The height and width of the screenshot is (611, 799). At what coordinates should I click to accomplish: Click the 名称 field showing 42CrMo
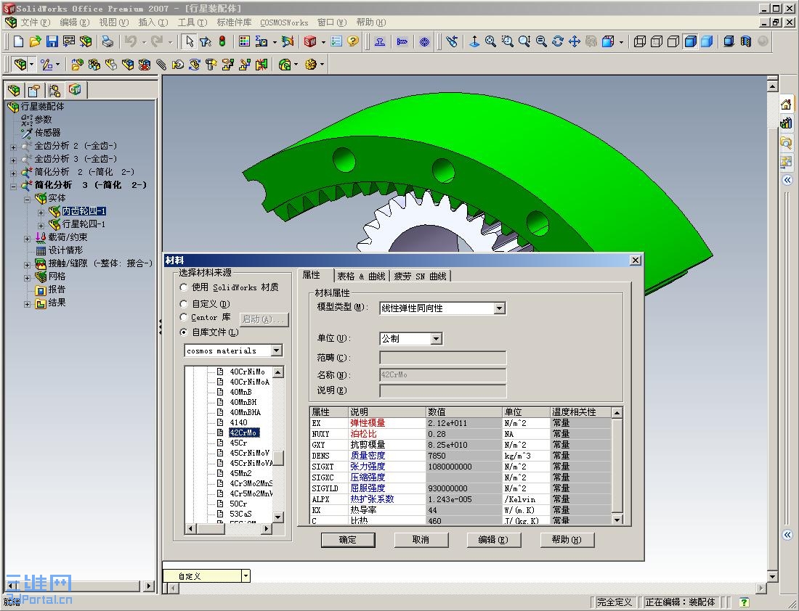[x=443, y=374]
